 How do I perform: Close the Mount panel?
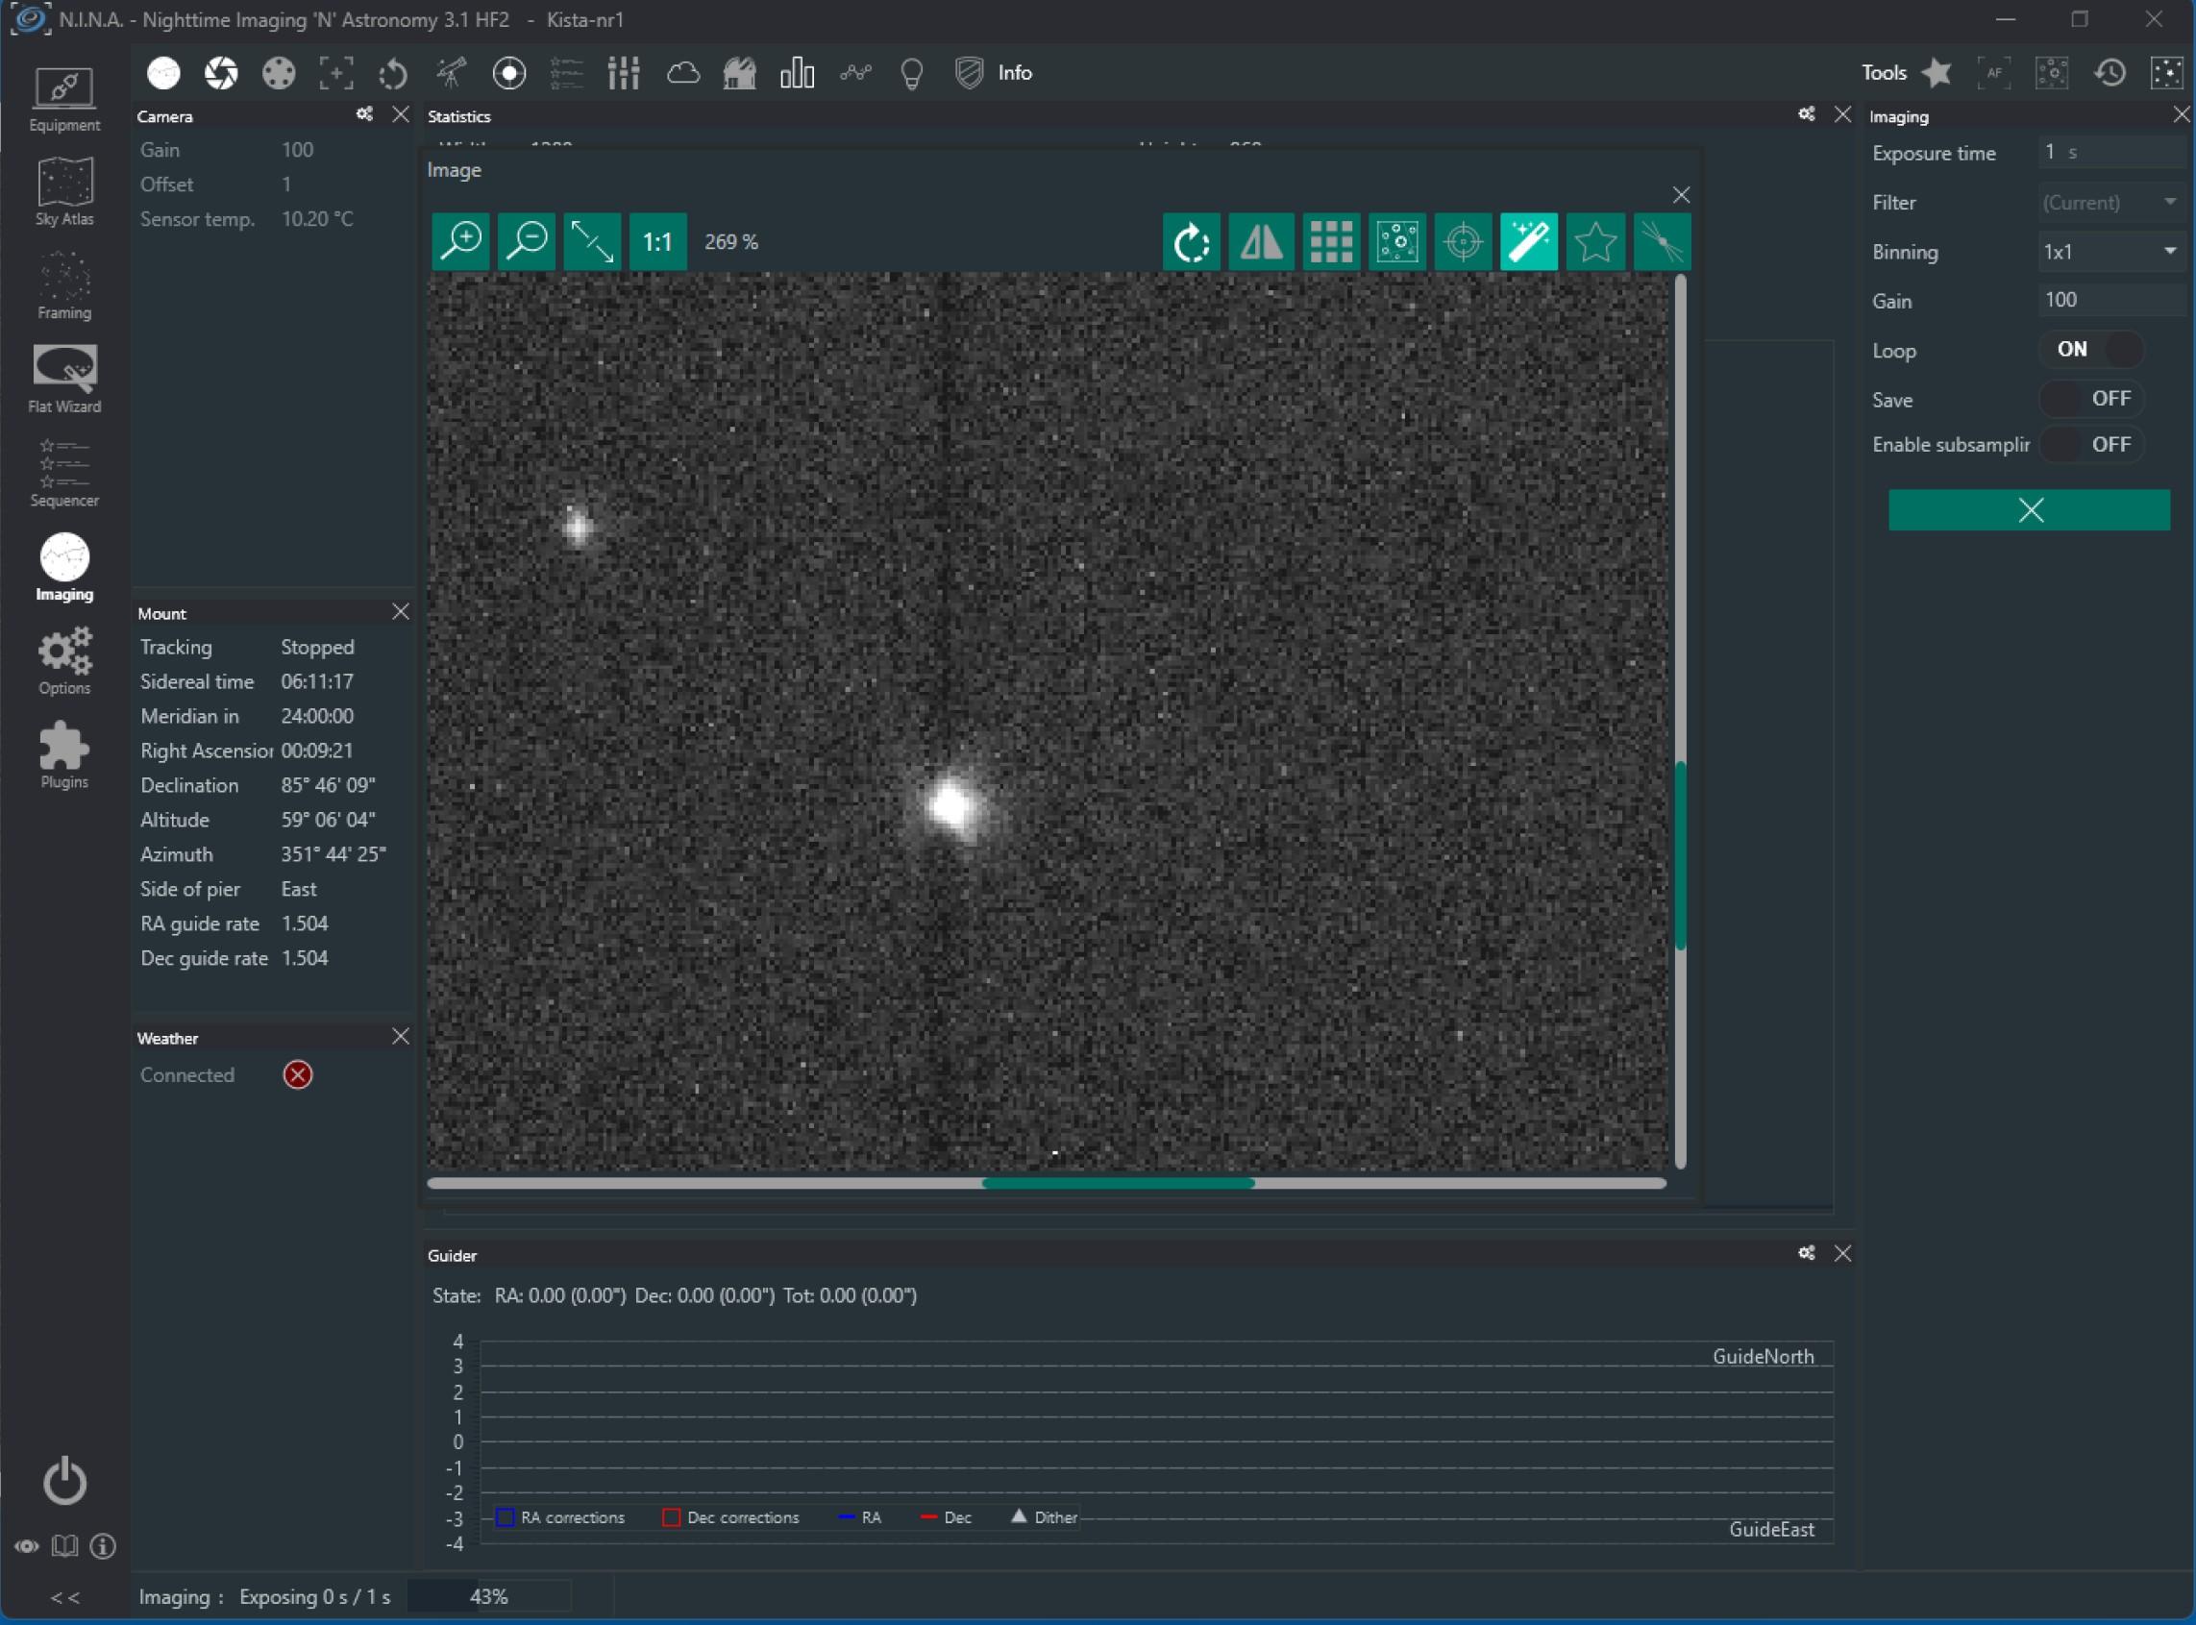(401, 612)
